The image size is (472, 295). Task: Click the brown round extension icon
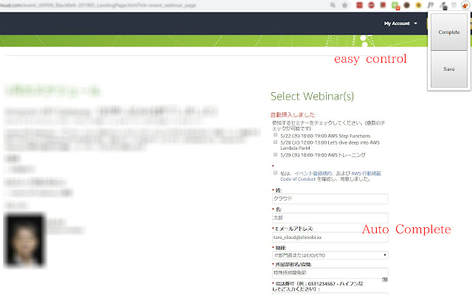click(406, 5)
